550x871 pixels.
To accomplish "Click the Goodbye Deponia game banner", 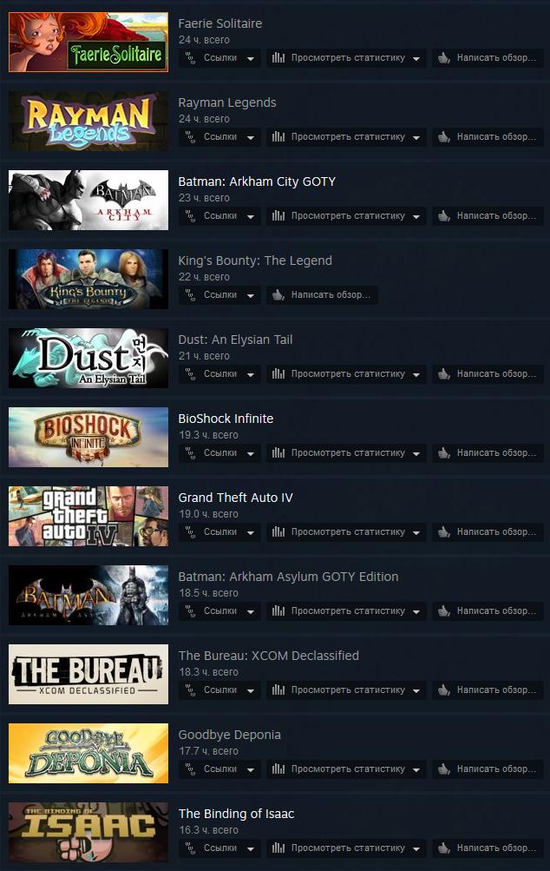I will click(x=88, y=753).
